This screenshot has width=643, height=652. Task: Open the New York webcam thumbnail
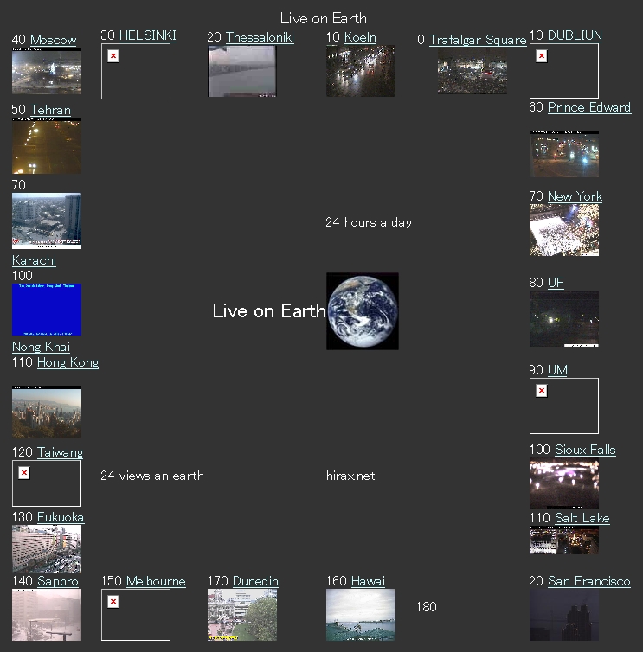563,230
